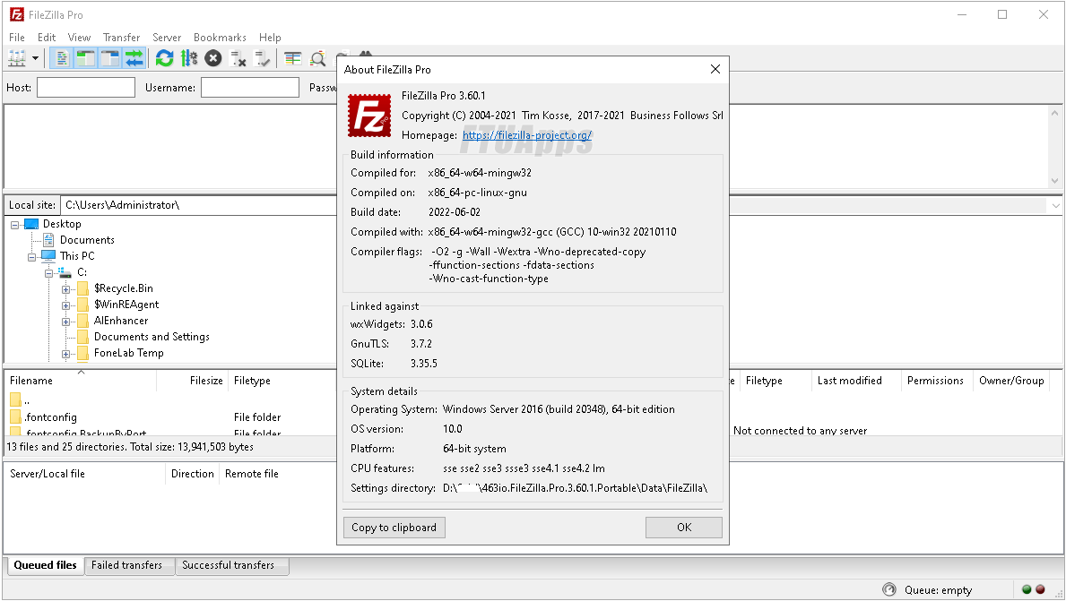Image resolution: width=1066 pixels, height=601 pixels.
Task: Click the Queue status icon in status bar
Action: point(889,589)
